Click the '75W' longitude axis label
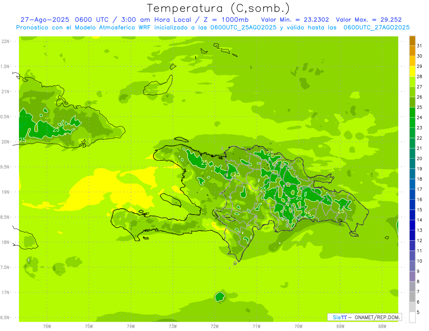The image size is (429, 331). [x=89, y=326]
